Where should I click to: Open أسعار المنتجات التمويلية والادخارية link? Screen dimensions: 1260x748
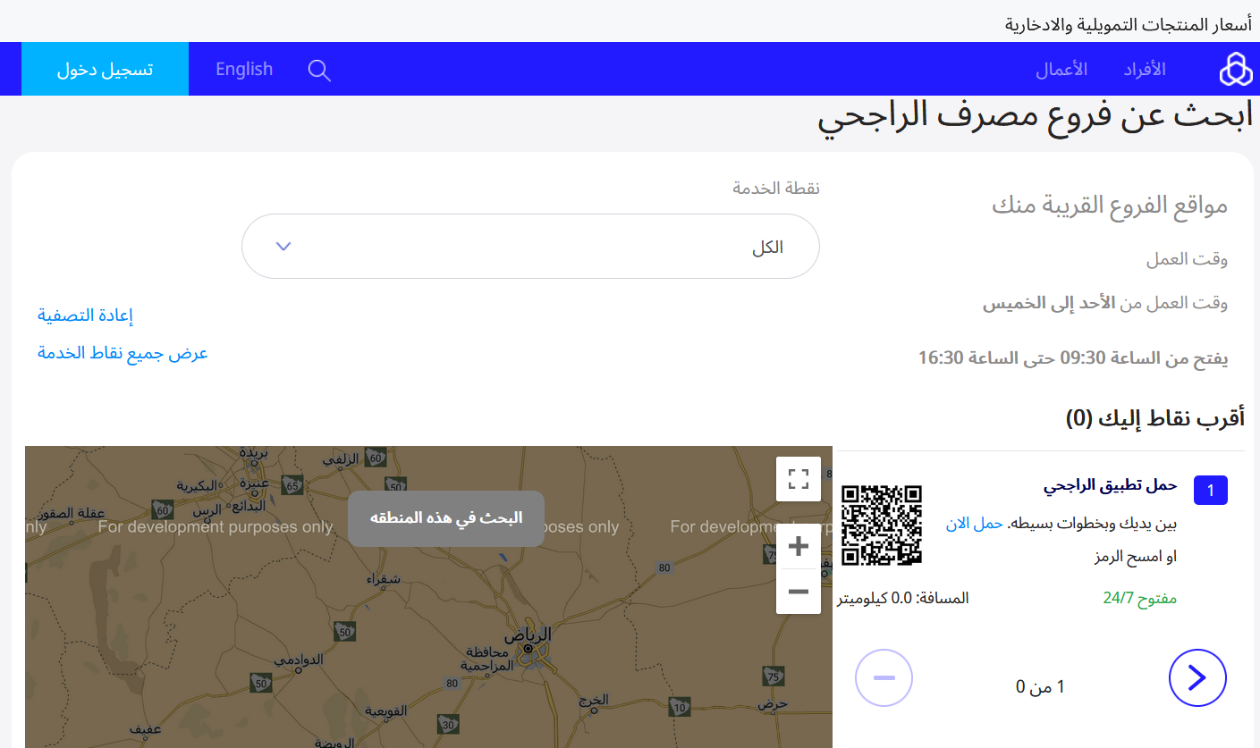point(1129,24)
